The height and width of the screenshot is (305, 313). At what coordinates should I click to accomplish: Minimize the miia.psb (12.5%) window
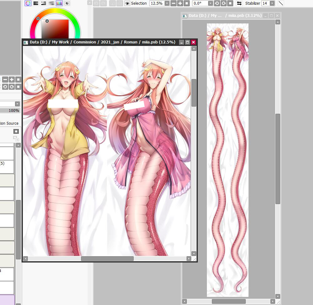(182, 42)
